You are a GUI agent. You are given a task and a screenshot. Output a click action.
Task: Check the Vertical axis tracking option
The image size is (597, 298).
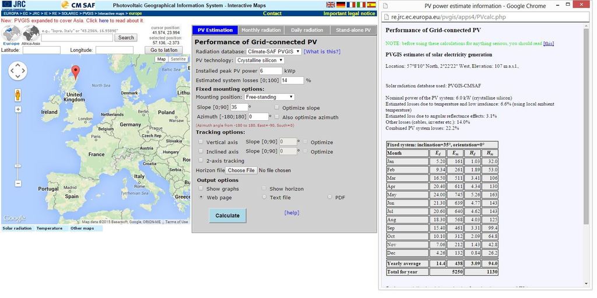click(201, 142)
